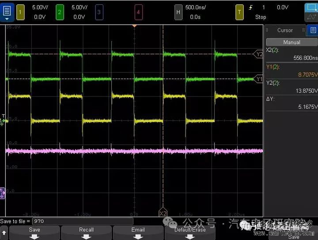Click channel 2 scale 5.00V/ readout

(x=79, y=7)
